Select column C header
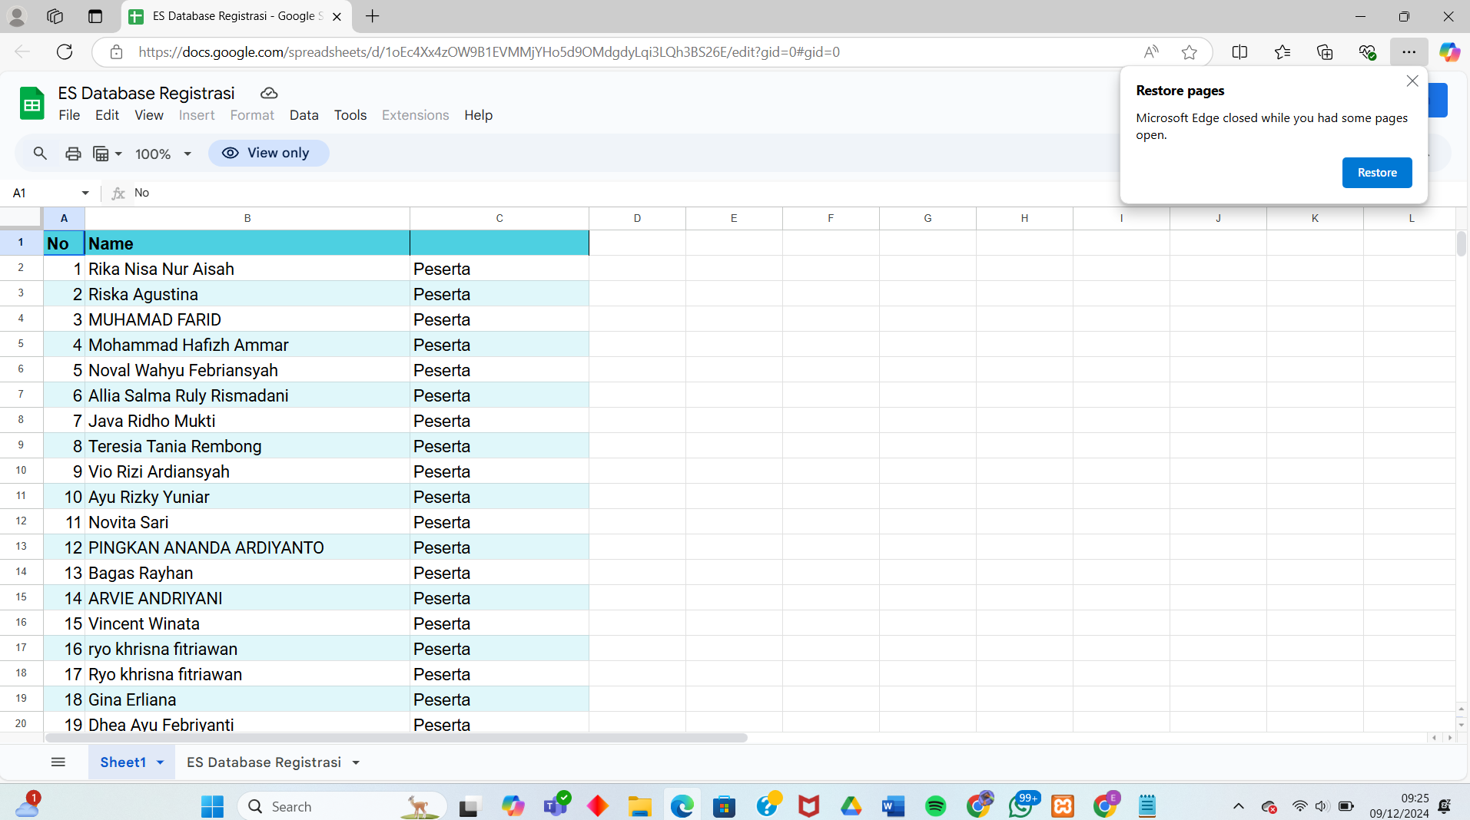 [499, 218]
